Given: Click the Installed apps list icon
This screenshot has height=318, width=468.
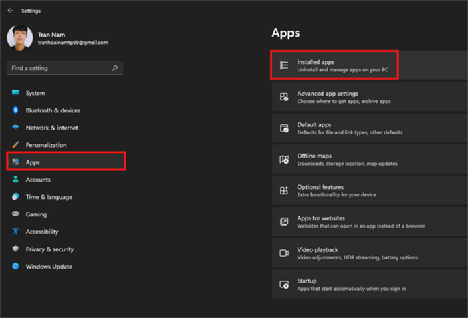Looking at the screenshot, I should click(x=284, y=65).
